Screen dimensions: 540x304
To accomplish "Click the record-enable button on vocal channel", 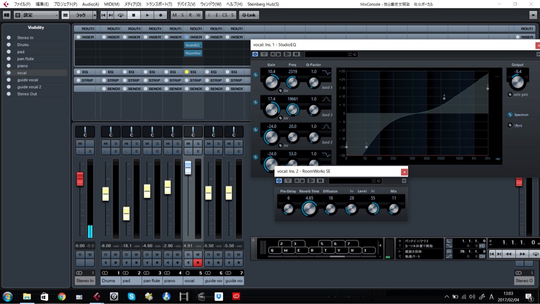I will [x=198, y=262].
